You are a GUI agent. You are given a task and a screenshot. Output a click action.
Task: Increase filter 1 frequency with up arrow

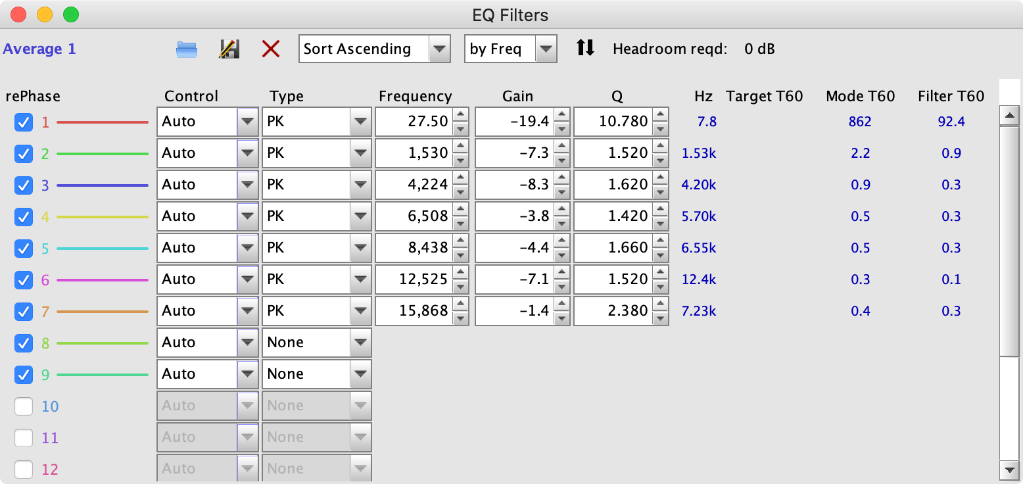(x=461, y=115)
